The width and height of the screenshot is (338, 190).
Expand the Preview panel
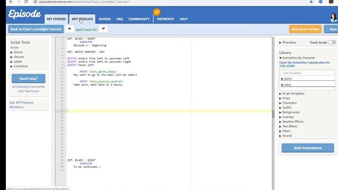click(288, 42)
